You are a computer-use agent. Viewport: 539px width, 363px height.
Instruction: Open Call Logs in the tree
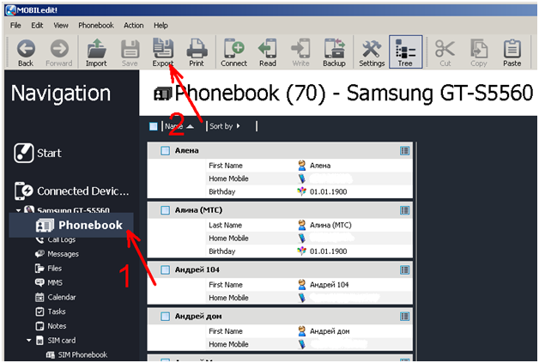(56, 239)
